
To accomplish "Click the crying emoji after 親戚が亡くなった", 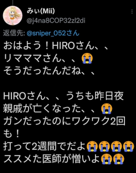I will 107,108.
